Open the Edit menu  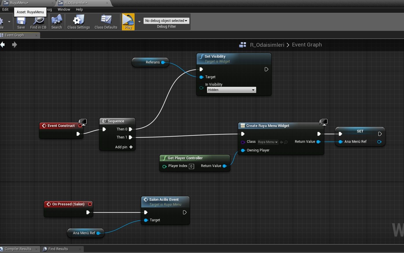coord(5,10)
